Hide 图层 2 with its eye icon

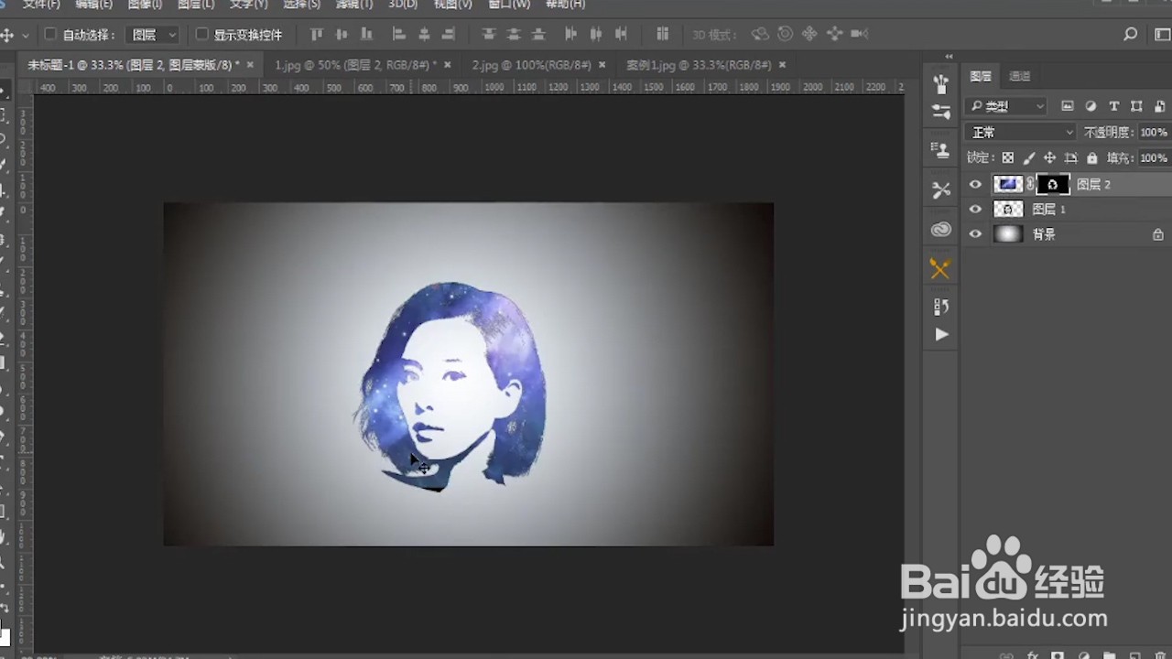975,184
